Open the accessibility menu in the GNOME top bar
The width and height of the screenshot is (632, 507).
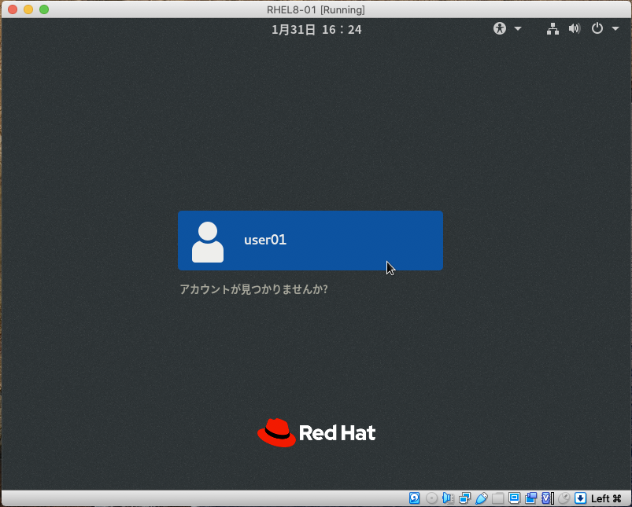(499, 28)
